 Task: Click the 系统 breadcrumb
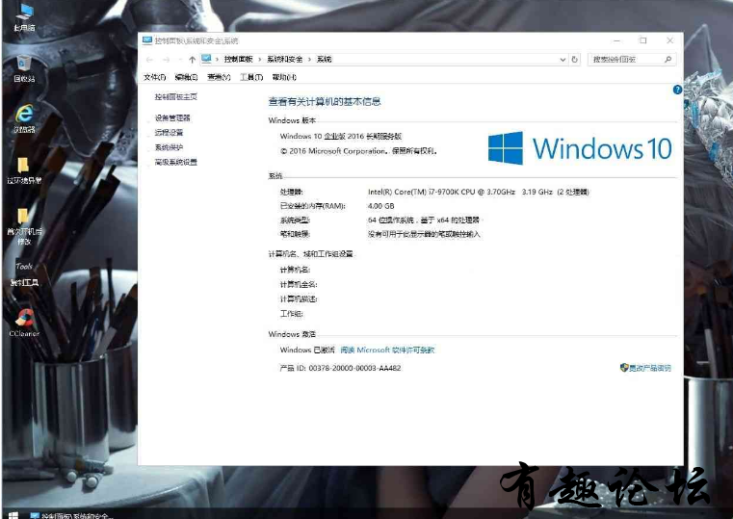pyautogui.click(x=324, y=60)
